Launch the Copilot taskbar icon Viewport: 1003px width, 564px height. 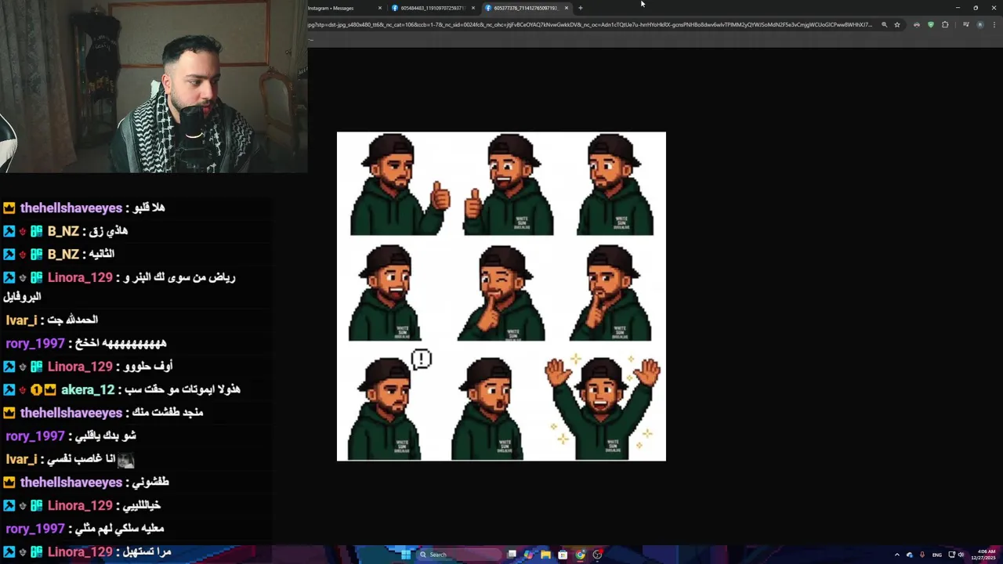point(529,555)
